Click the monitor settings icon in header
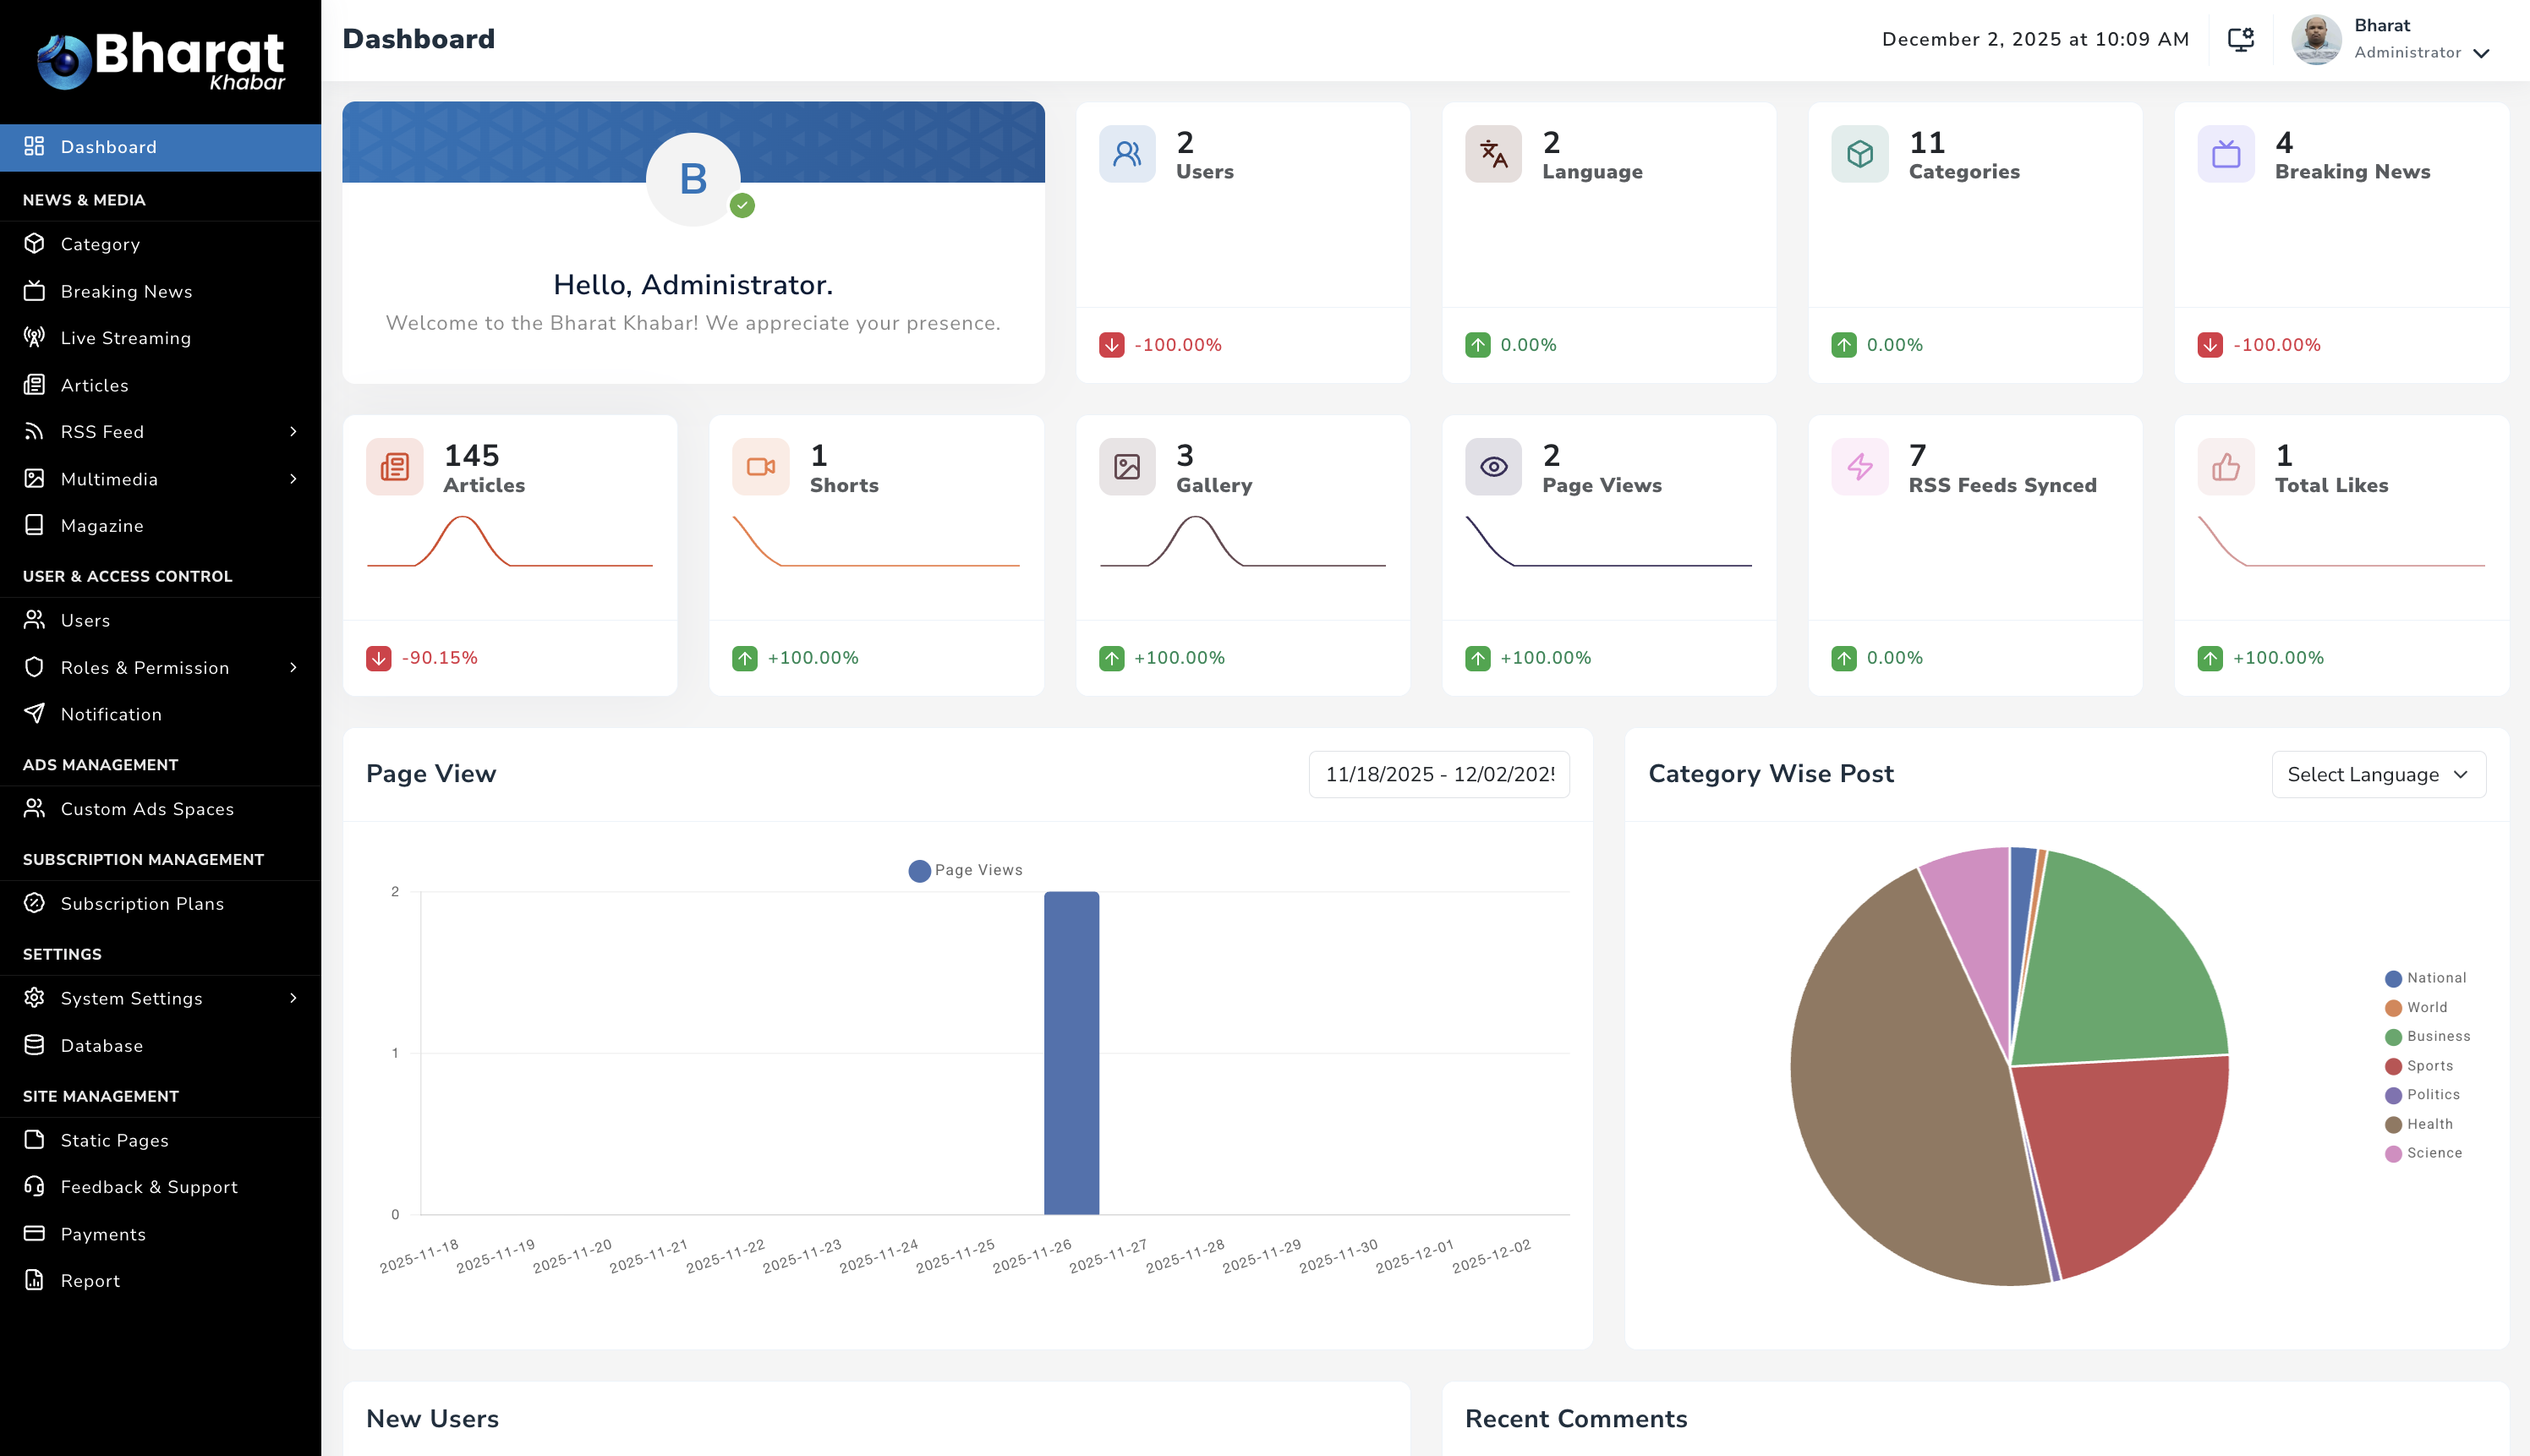The width and height of the screenshot is (2530, 1456). 2240,39
